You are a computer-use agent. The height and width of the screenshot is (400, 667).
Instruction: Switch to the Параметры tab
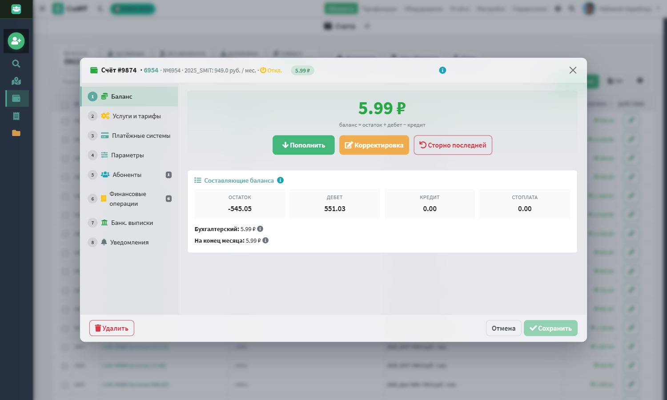[x=129, y=155]
